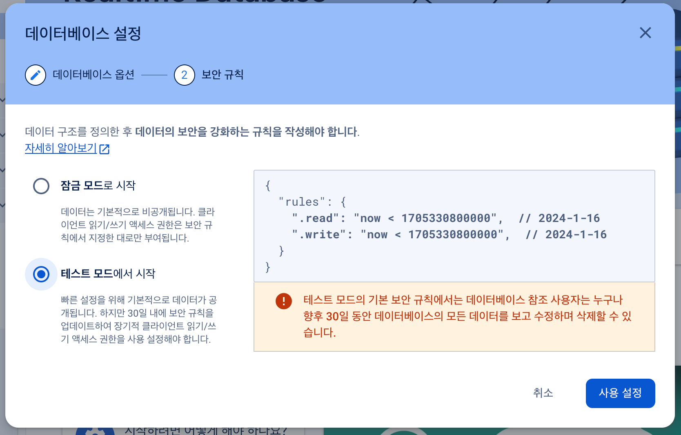Click the lock mode description paragraph
Image resolution: width=681 pixels, height=435 pixels.
pos(138,225)
